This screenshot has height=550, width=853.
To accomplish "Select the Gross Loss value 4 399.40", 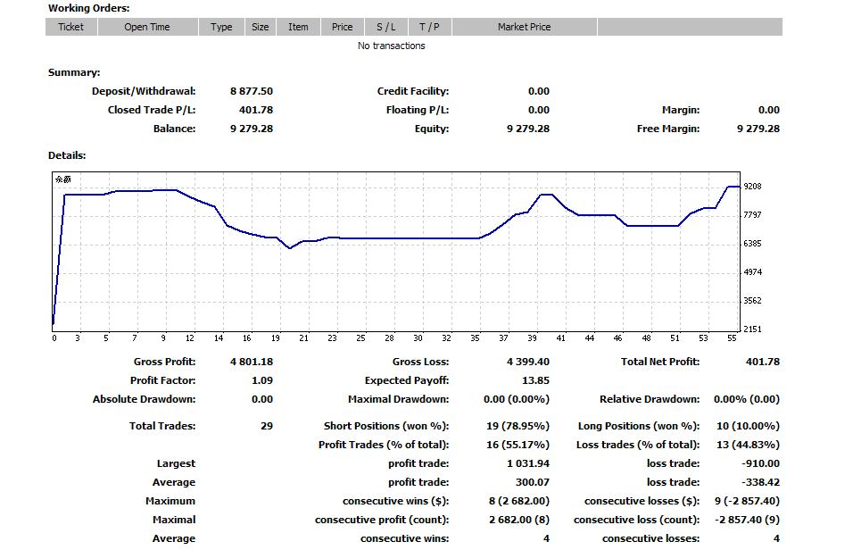I will [527, 362].
